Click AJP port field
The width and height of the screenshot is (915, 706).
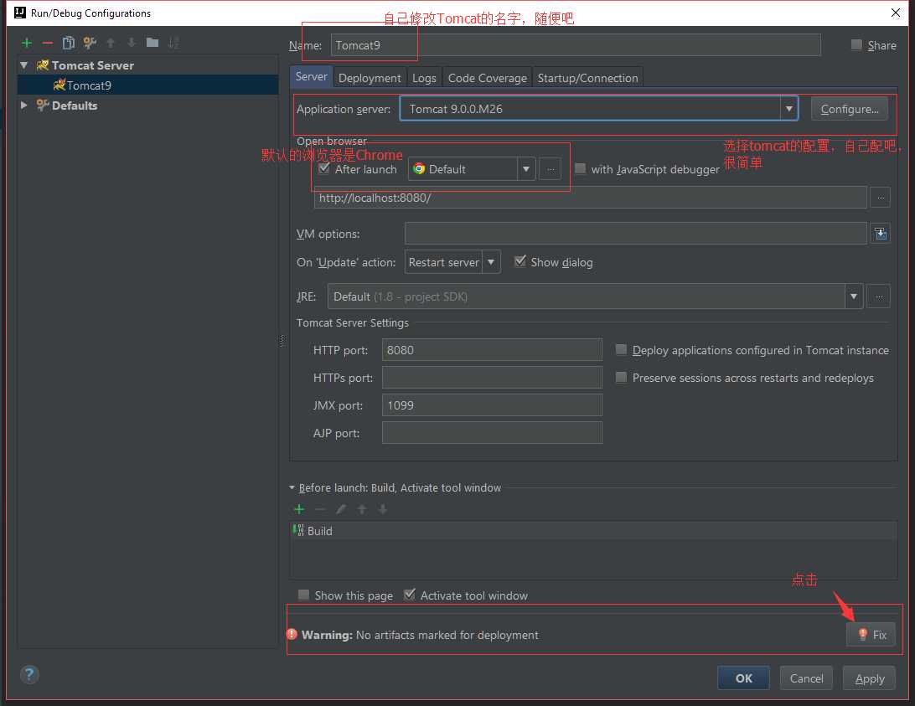click(492, 433)
